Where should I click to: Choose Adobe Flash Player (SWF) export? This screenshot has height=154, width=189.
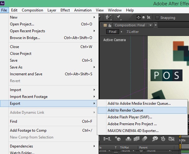coord(142,117)
